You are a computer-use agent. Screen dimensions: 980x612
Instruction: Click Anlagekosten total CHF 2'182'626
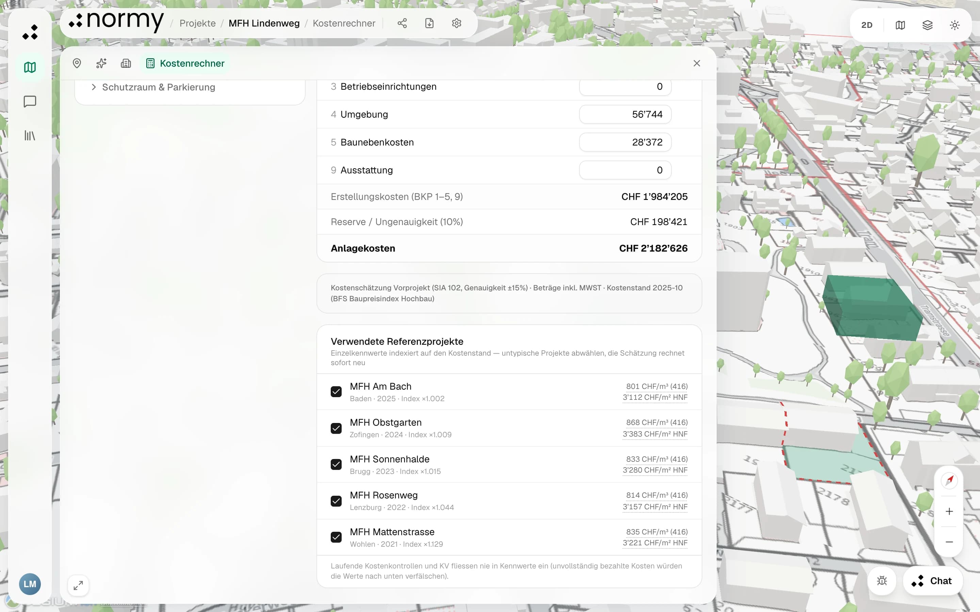point(653,249)
